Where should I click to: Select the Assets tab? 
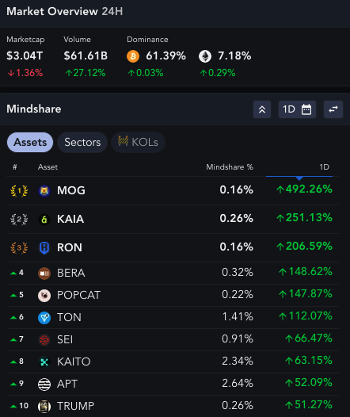coord(30,142)
